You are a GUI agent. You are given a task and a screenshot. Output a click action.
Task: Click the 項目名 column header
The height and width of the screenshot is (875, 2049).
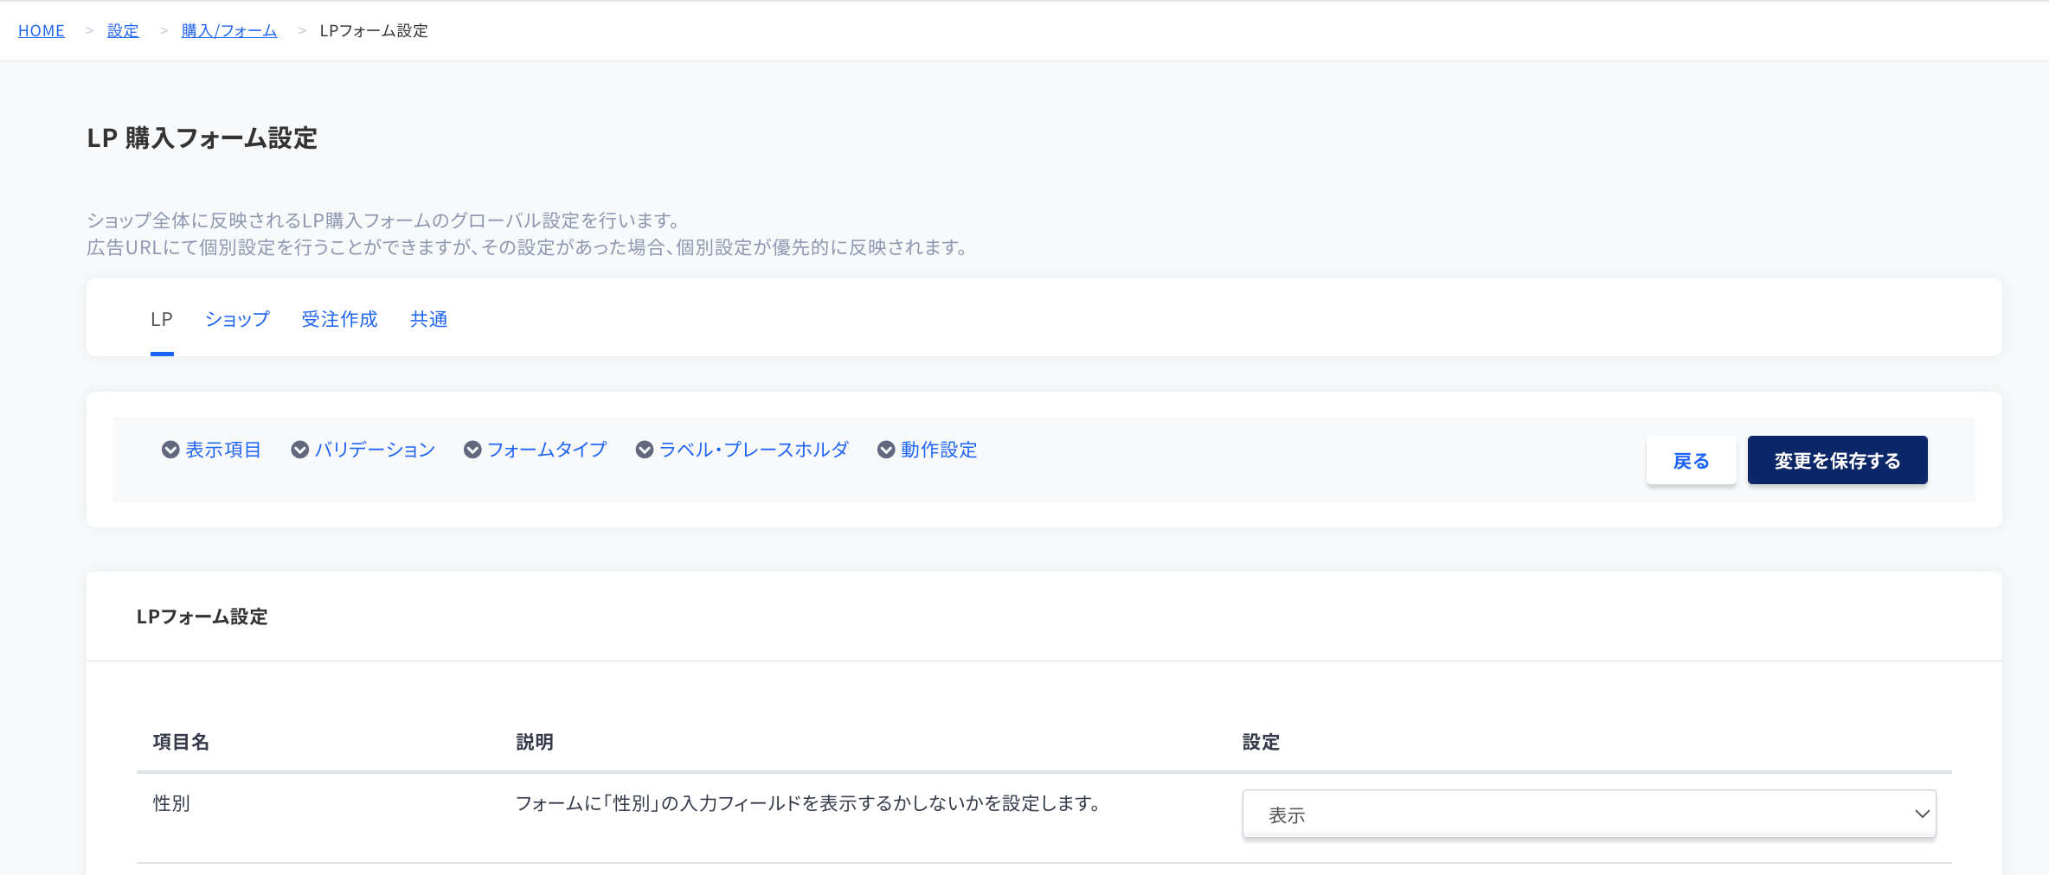tap(181, 742)
